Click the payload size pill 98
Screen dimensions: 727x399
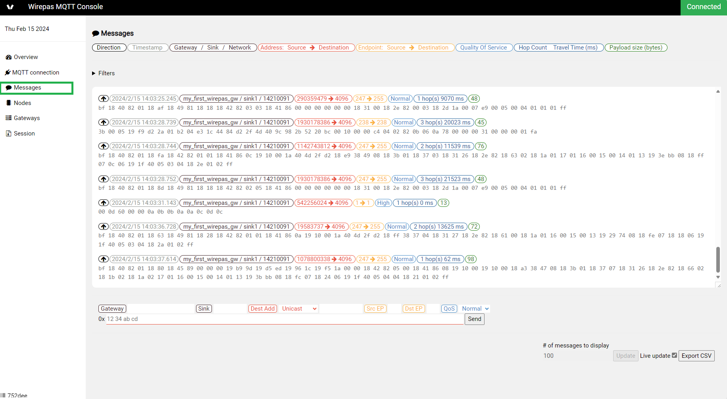471,259
